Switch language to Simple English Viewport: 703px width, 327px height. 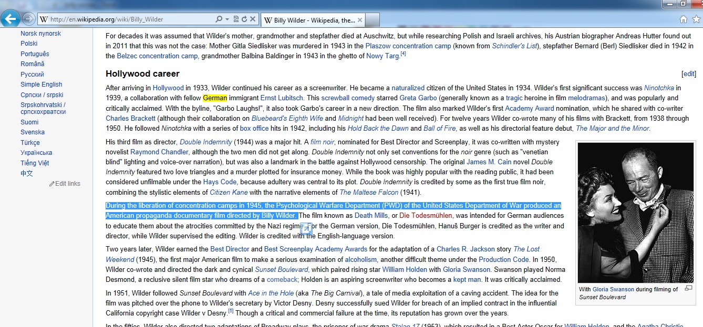41,85
